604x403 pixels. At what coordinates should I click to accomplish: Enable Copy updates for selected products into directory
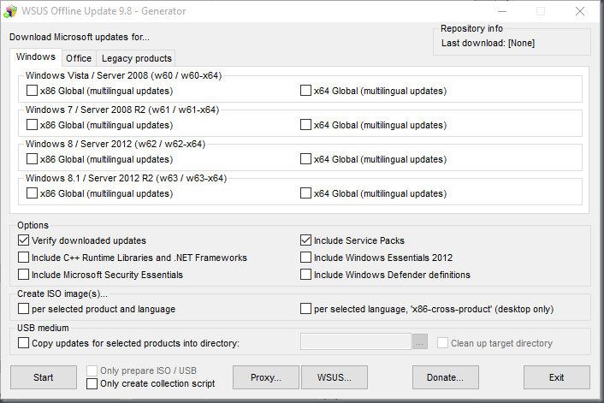[x=23, y=343]
